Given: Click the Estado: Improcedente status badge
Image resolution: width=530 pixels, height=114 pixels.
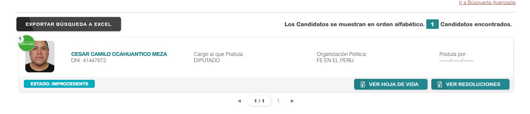Looking at the screenshot, I should (x=59, y=84).
